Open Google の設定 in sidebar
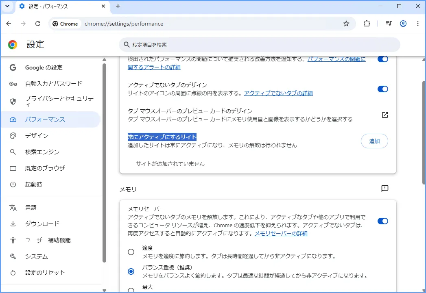426x293 pixels. pos(51,67)
